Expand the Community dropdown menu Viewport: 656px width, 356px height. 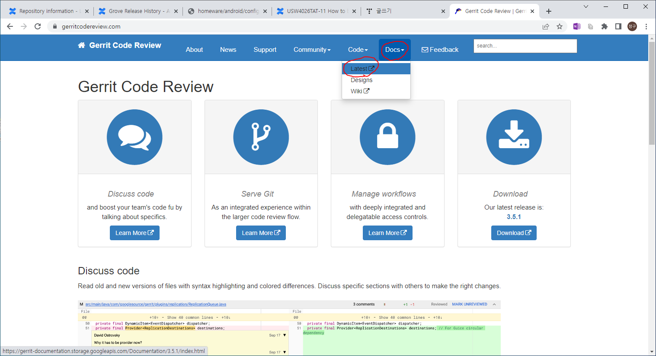click(312, 50)
